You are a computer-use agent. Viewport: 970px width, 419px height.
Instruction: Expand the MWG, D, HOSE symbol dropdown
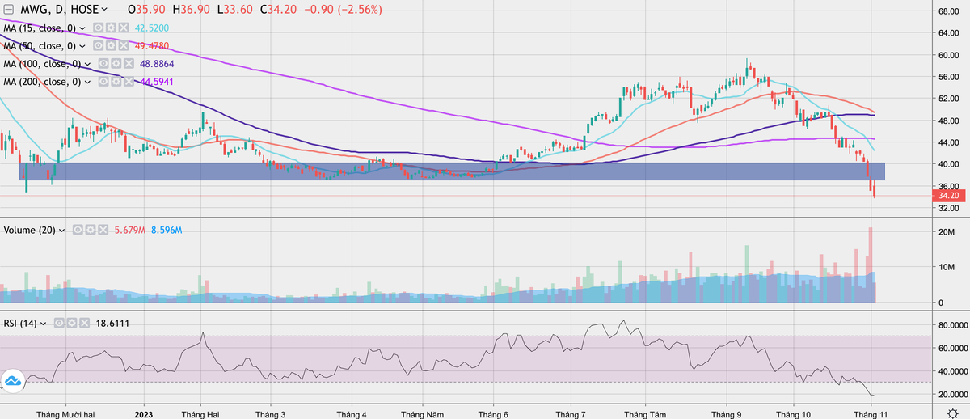(104, 10)
